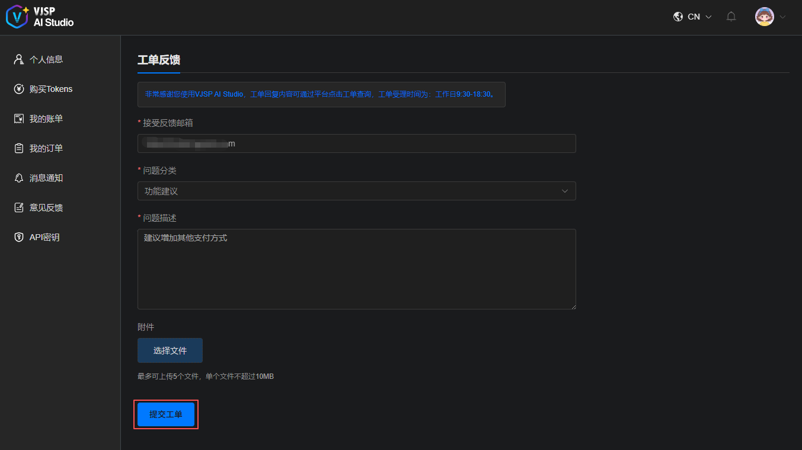The image size is (802, 450).
Task: Click the text area resize handle
Action: pyautogui.click(x=573, y=306)
